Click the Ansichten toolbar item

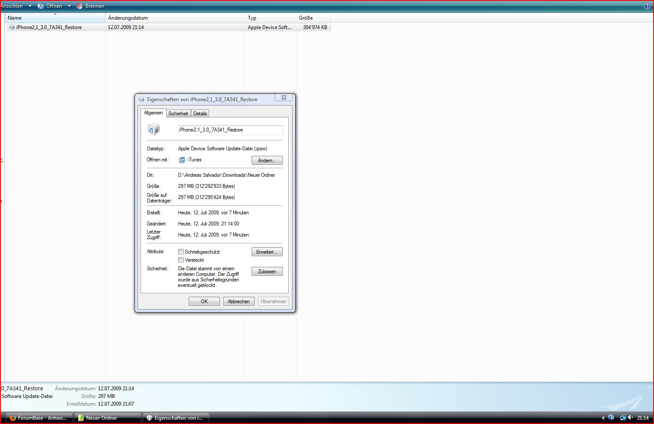tap(12, 6)
